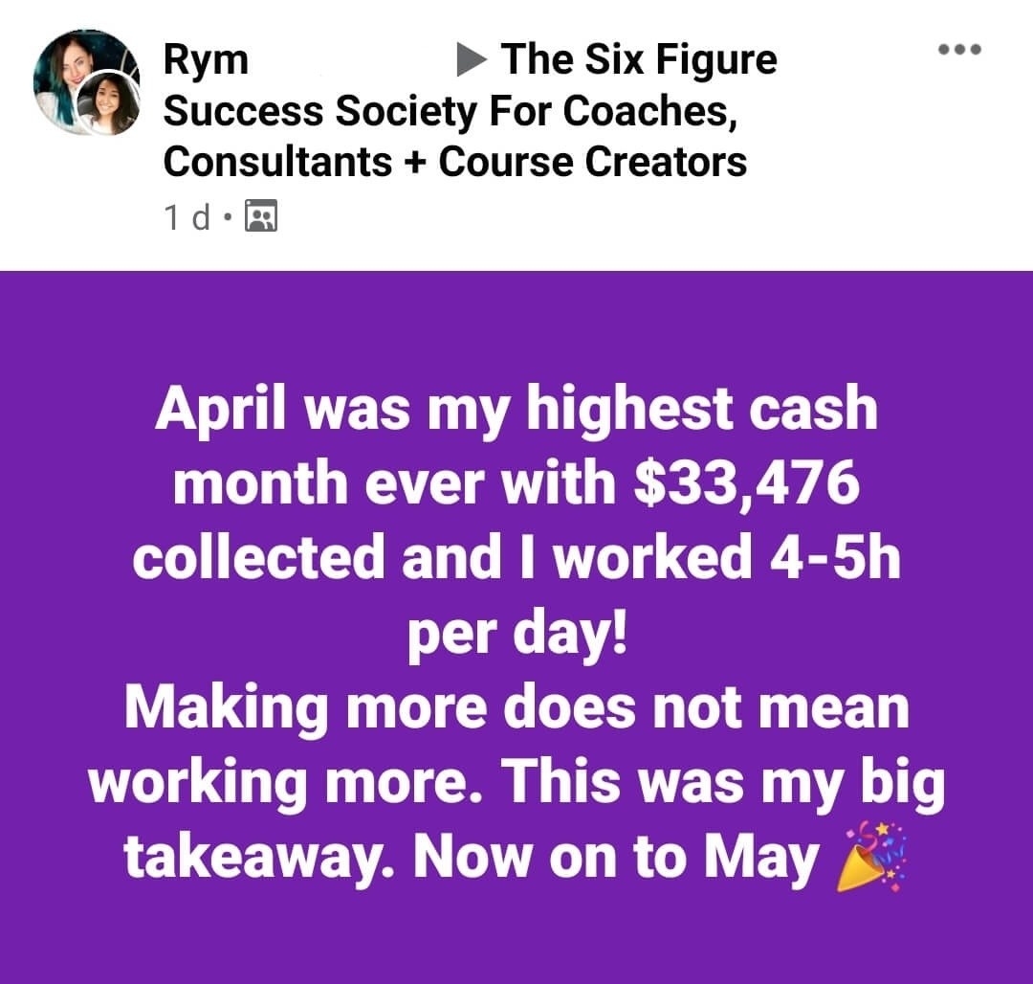Select the '$33,476' amount in the post
Image resolution: width=1033 pixels, height=984 pixels.
click(746, 482)
